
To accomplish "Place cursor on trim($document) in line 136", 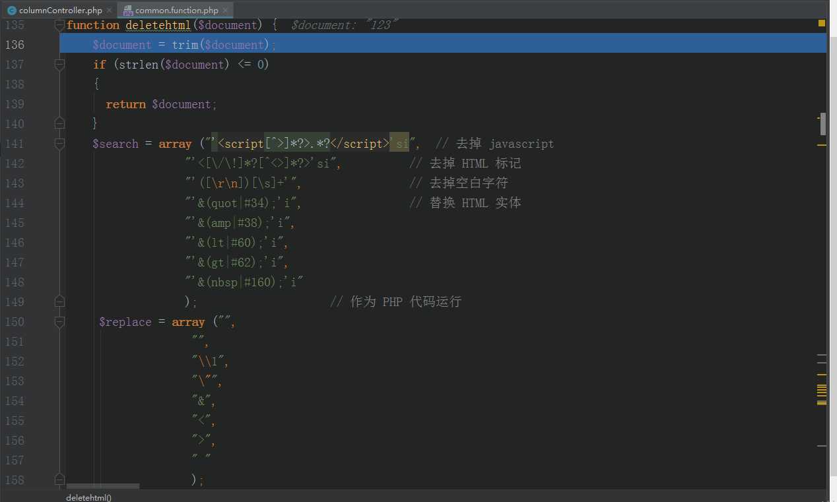I will [221, 45].
